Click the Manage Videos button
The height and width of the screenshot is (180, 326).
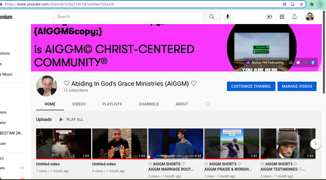click(297, 86)
